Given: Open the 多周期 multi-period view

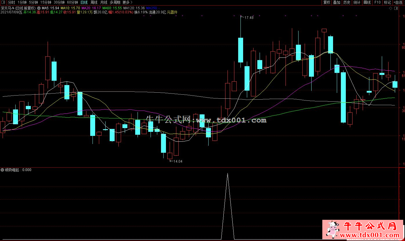Looking at the screenshot, I should [115, 2].
